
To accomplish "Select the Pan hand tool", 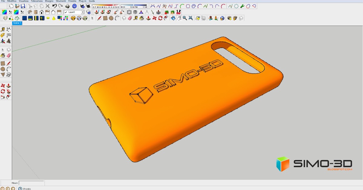I will click(x=179, y=18).
